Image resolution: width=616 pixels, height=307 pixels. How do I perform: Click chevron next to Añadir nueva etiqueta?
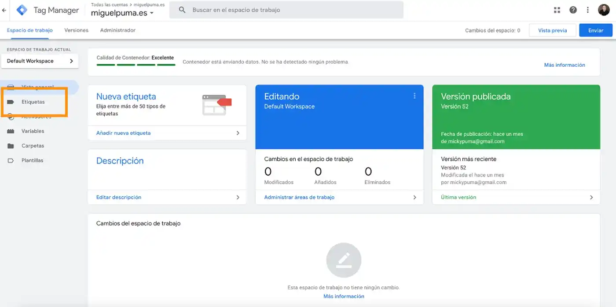pyautogui.click(x=238, y=133)
